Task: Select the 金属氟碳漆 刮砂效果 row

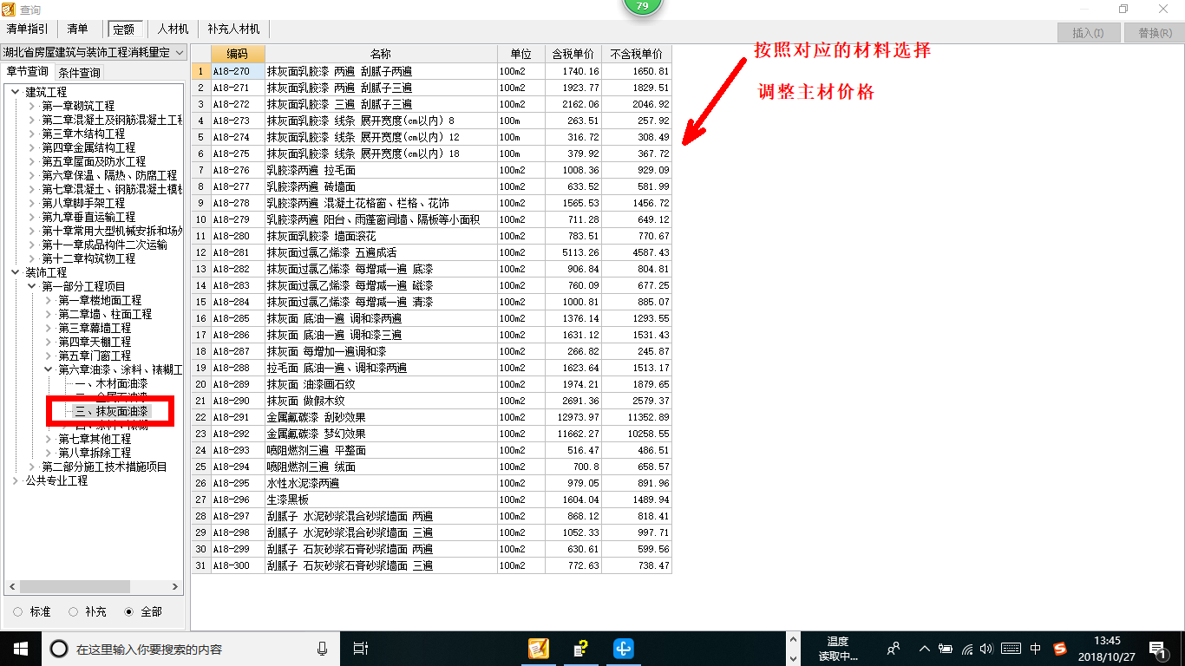Action: (x=431, y=417)
